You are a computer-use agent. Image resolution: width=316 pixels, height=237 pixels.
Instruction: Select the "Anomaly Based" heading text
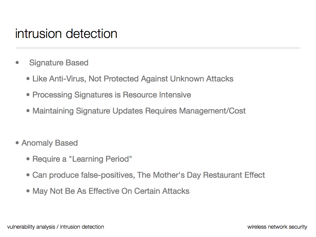[49, 143]
